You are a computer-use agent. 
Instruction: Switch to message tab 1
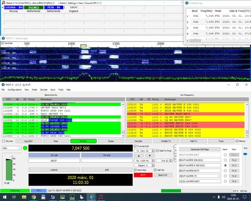(x=175, y=148)
